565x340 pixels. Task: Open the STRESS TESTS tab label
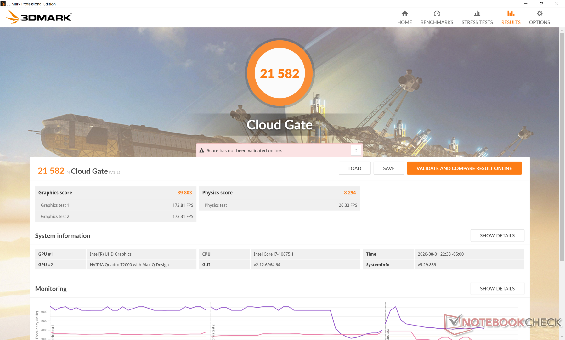(477, 22)
